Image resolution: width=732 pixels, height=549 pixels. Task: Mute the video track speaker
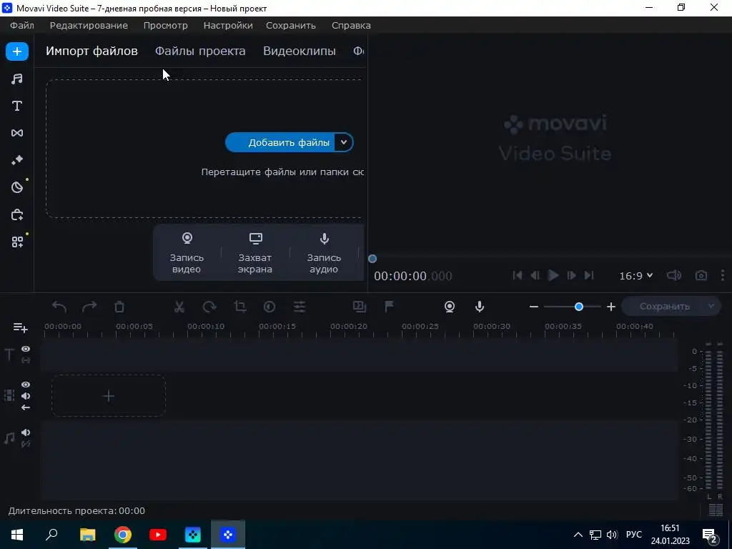[26, 396]
